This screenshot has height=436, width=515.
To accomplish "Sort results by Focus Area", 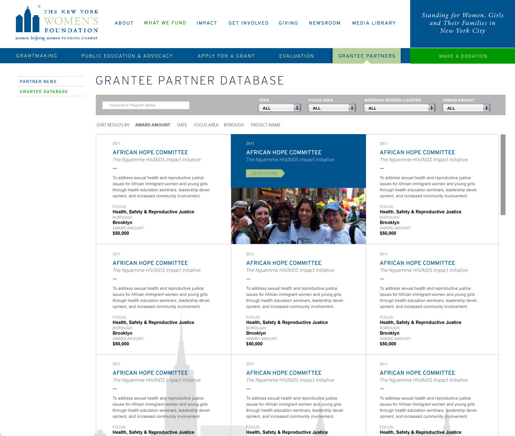I will click(206, 125).
